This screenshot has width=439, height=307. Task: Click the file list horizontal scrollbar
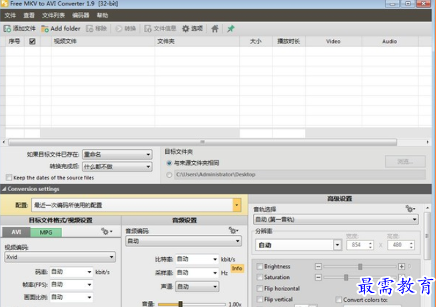coord(203,142)
